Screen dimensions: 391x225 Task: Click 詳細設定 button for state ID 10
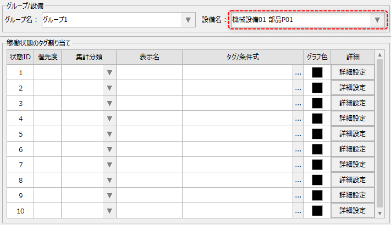tap(353, 211)
